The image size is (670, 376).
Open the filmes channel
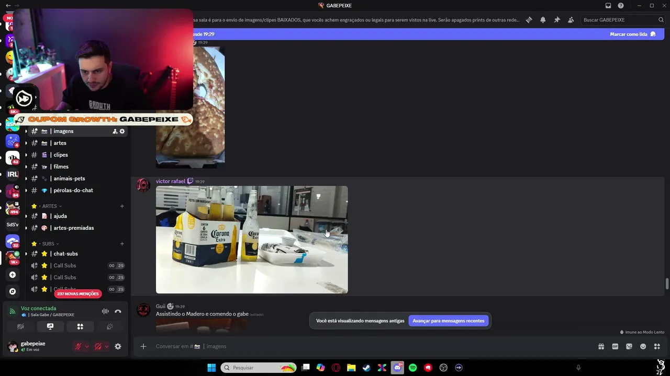[x=77, y=167]
